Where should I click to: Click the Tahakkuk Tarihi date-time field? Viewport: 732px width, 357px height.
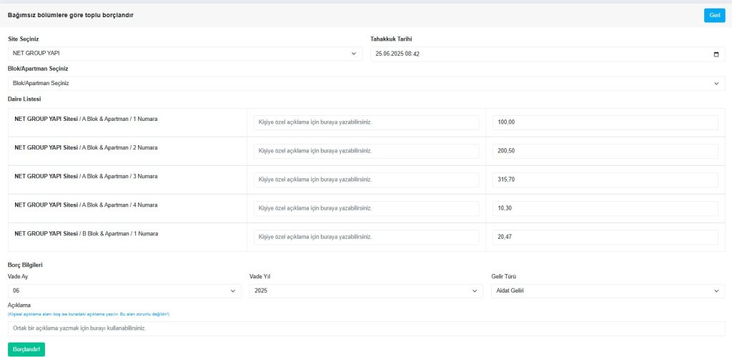pos(536,54)
